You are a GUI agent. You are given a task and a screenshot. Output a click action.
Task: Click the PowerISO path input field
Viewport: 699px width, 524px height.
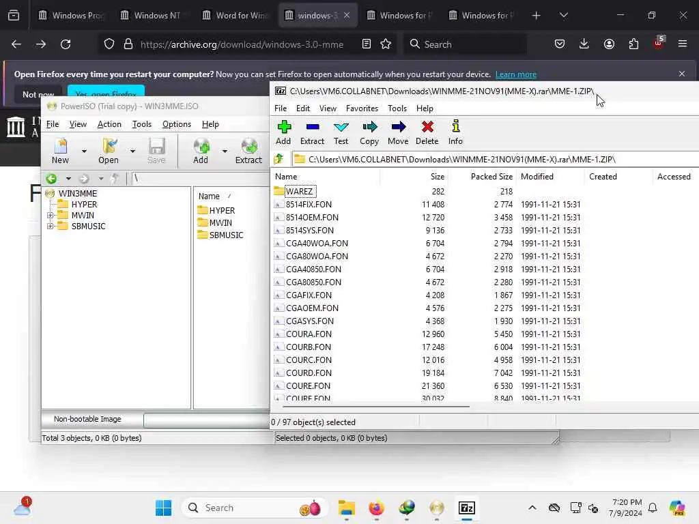click(201, 178)
